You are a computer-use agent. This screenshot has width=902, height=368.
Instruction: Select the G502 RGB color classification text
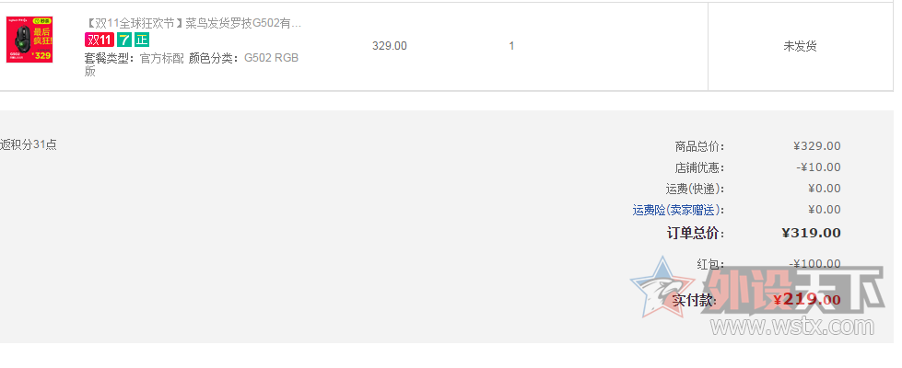(272, 58)
